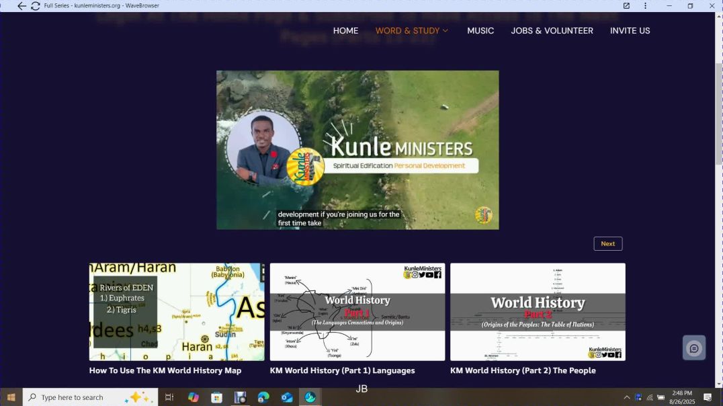Screen dimensions: 723x406
Task: Open the browser three-dot menu
Action: click(x=645, y=6)
